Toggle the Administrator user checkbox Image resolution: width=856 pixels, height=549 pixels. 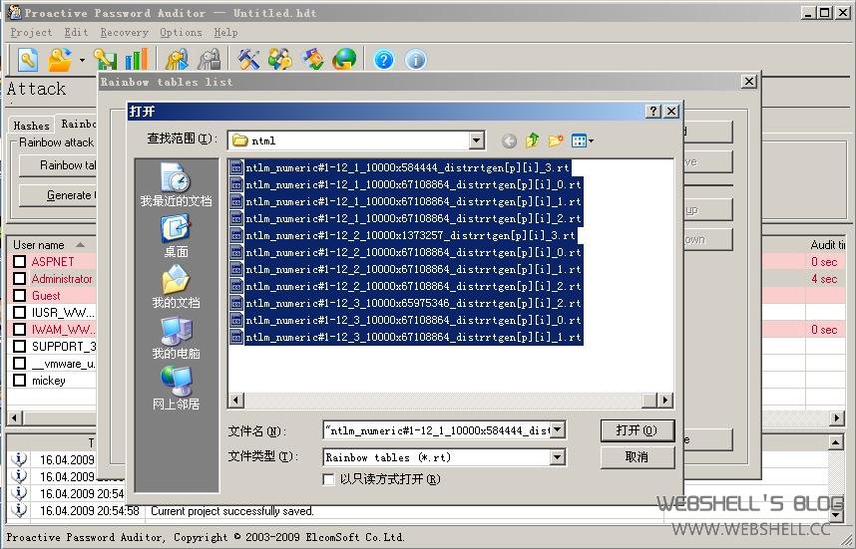tap(19, 279)
